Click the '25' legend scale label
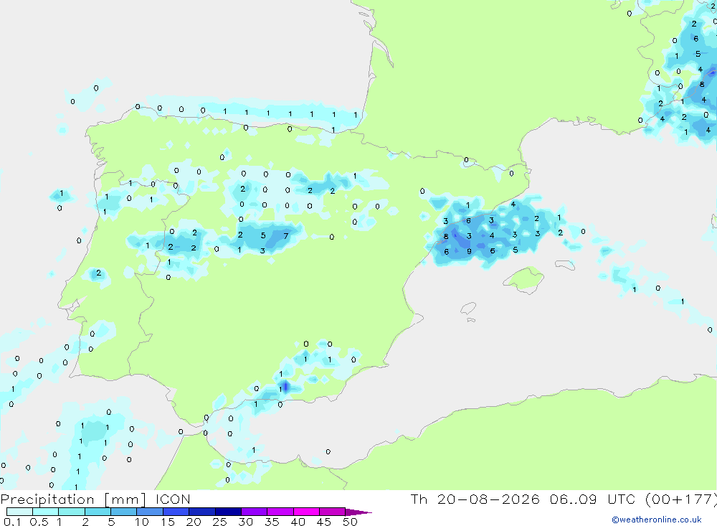Image resolution: width=717 pixels, height=526 pixels. pyautogui.click(x=219, y=522)
